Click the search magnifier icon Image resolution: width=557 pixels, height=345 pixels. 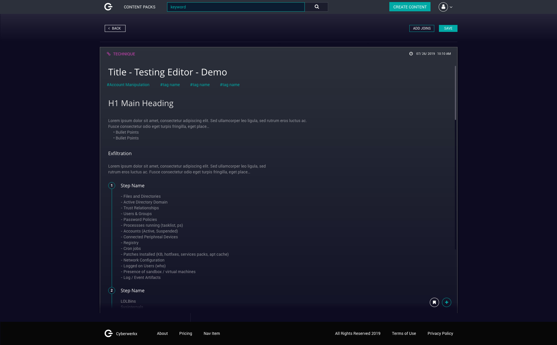click(x=316, y=7)
